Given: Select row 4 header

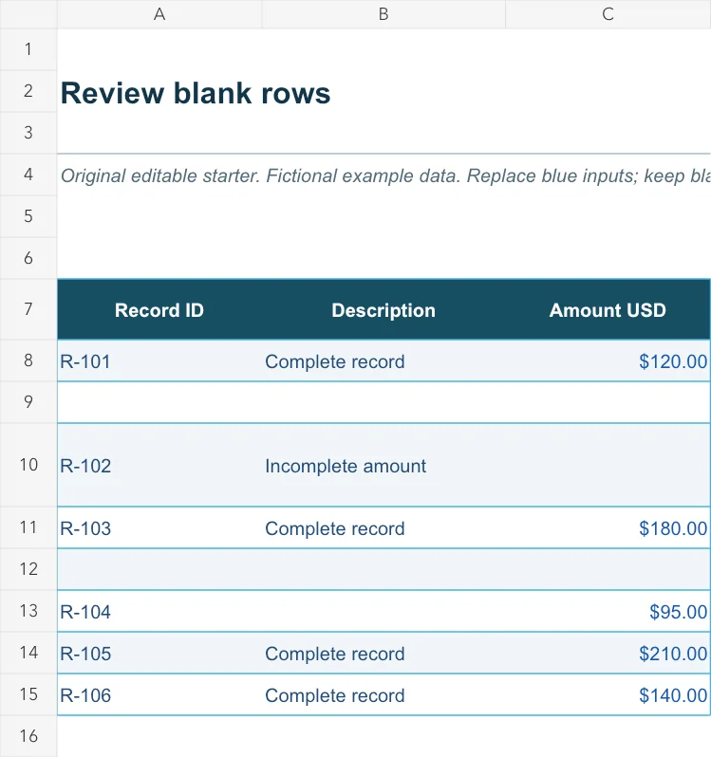Looking at the screenshot, I should pyautogui.click(x=28, y=175).
